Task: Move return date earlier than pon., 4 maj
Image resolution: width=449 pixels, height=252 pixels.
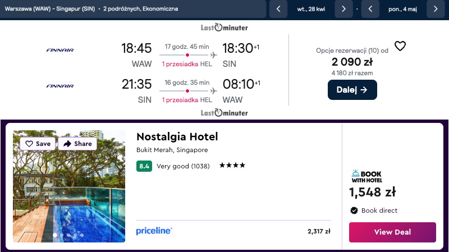Action: (x=370, y=9)
